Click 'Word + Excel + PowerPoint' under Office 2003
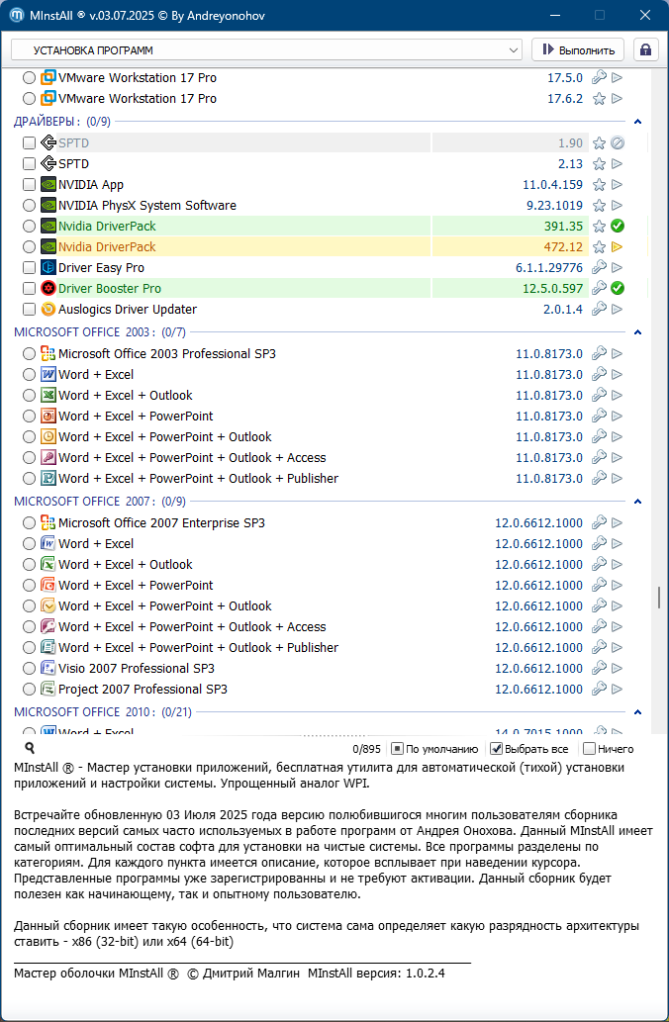The width and height of the screenshot is (669, 1022). click(x=136, y=416)
